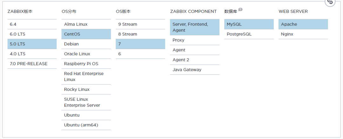
Task: Select OS version 9 Stream
Action: [140, 24]
